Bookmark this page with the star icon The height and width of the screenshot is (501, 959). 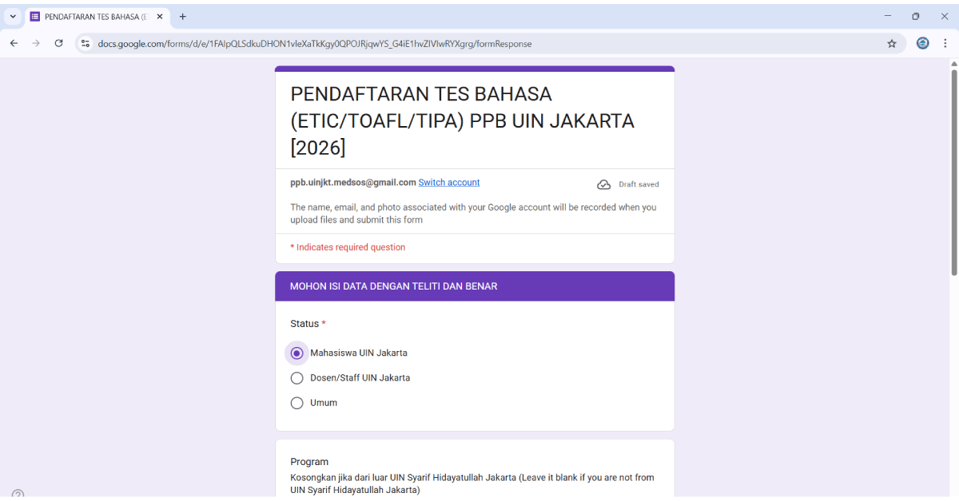[x=891, y=44]
